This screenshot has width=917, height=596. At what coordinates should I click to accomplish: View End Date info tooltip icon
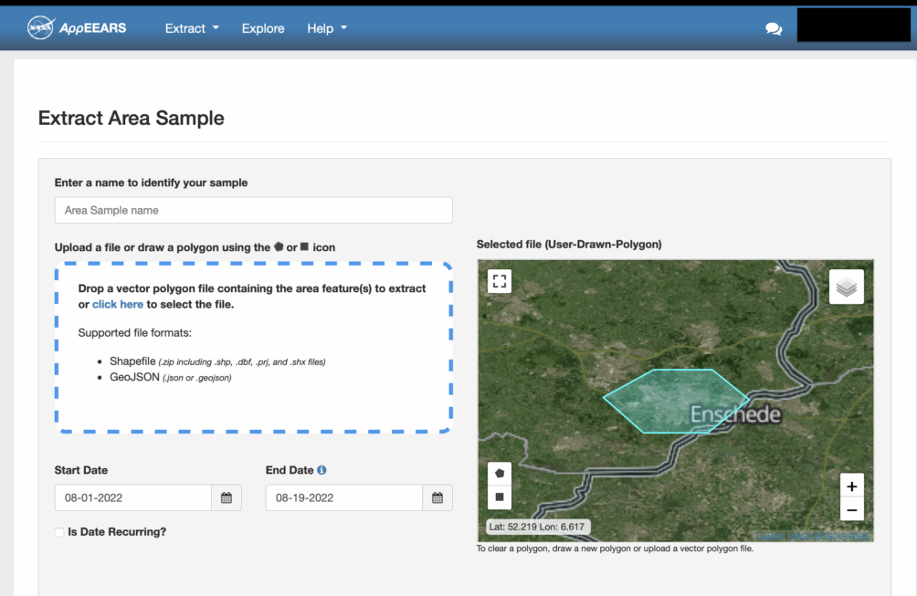[321, 470]
